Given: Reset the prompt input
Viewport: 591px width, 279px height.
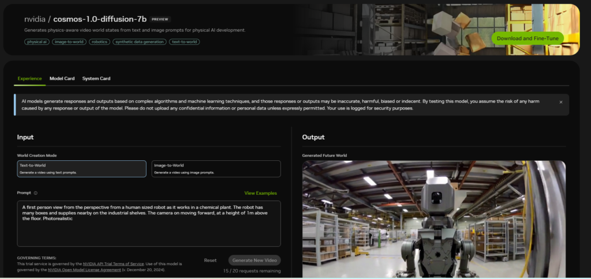Looking at the screenshot, I should click(x=210, y=260).
